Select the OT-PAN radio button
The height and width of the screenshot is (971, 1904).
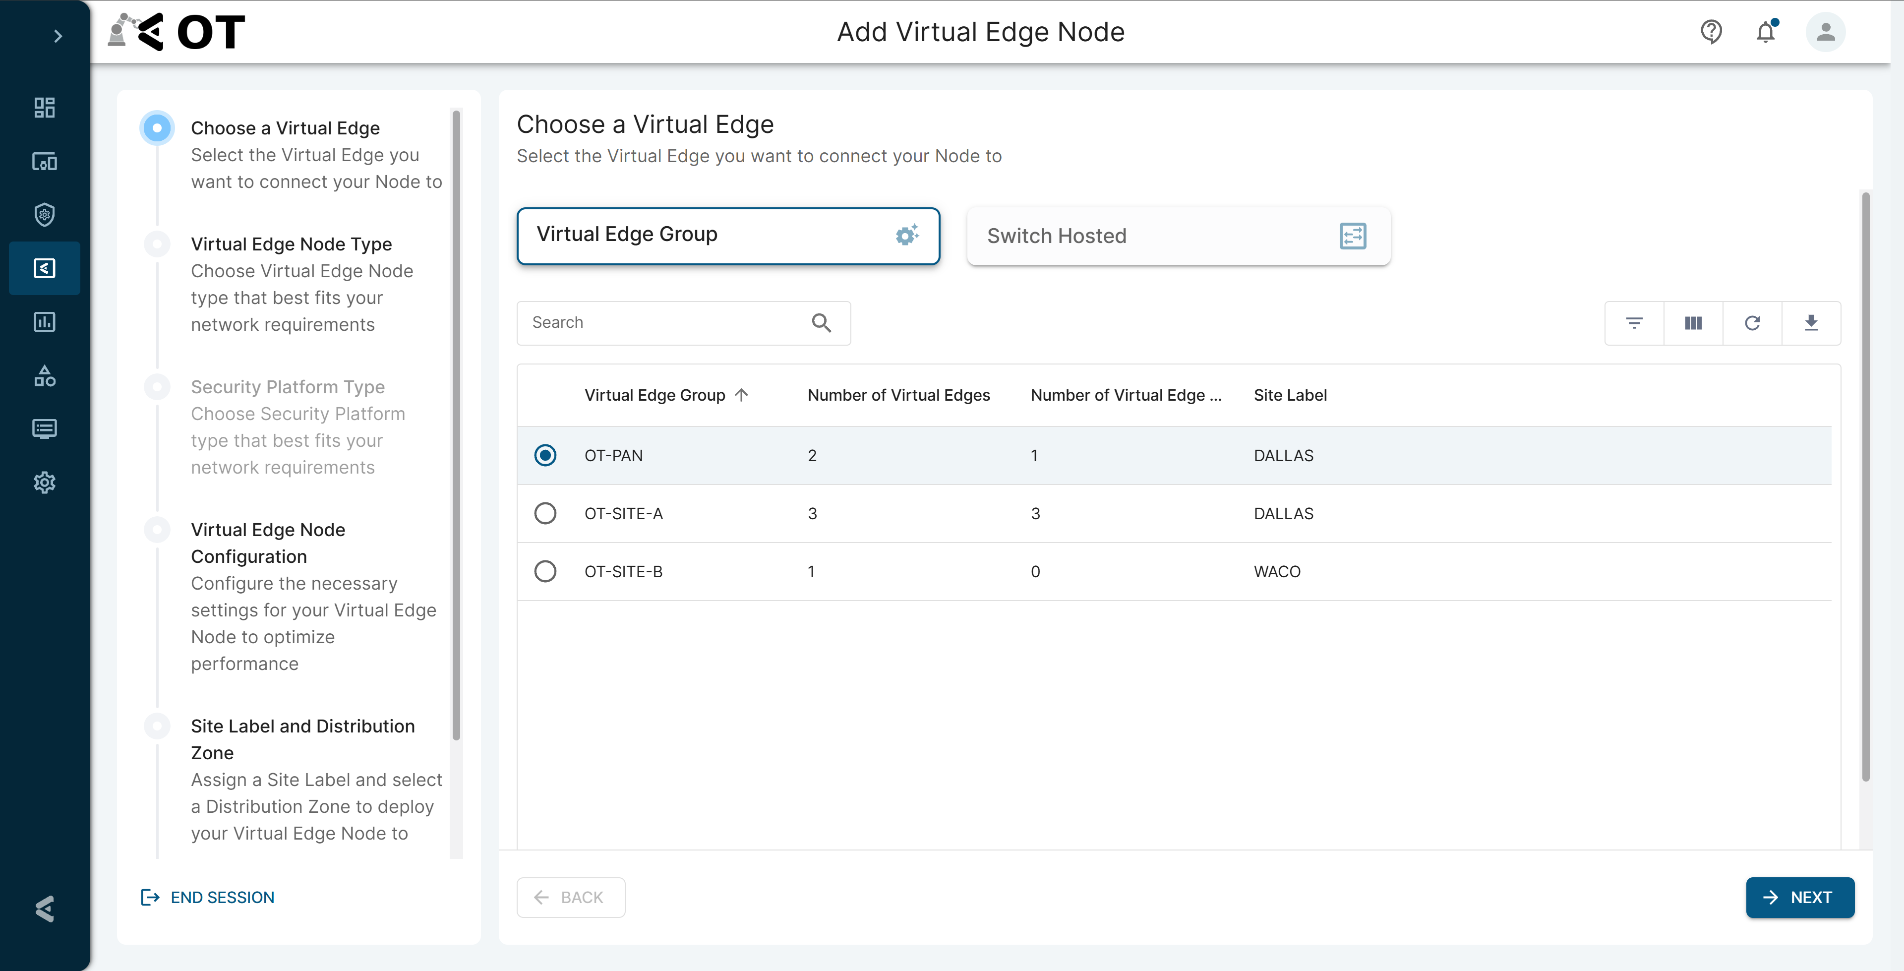click(x=545, y=456)
